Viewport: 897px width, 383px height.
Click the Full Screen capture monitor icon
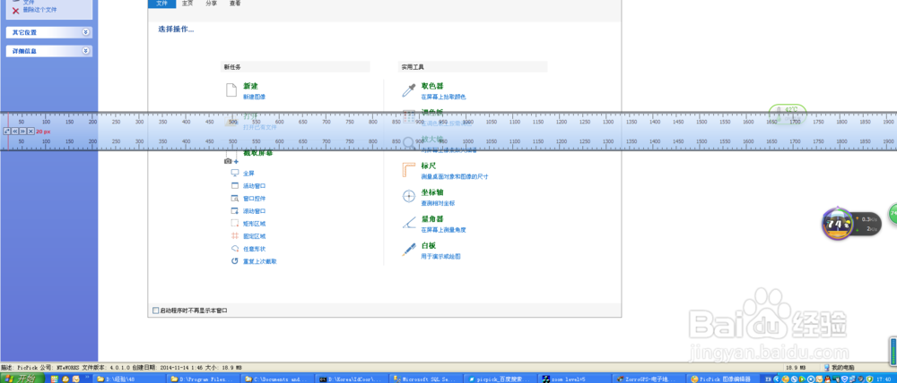coord(234,173)
